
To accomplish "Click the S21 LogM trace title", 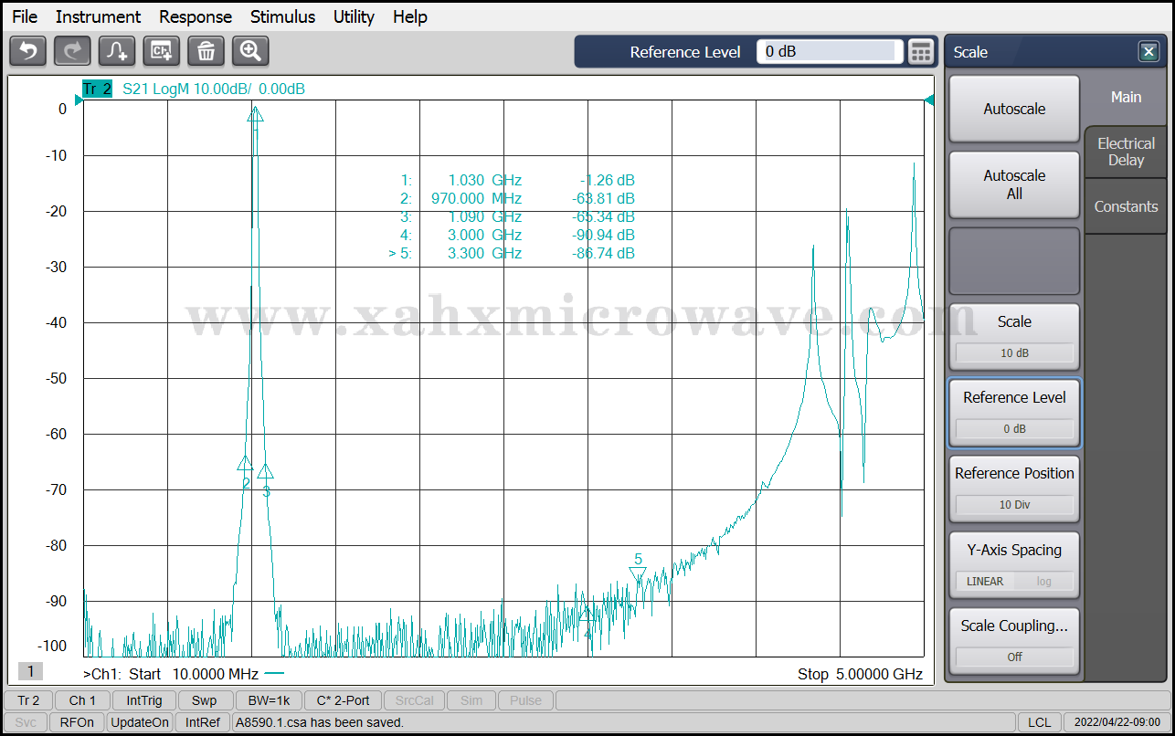I will [x=214, y=89].
